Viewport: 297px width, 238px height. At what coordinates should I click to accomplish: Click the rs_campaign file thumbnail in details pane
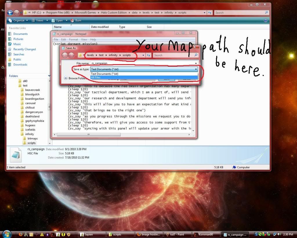16,155
